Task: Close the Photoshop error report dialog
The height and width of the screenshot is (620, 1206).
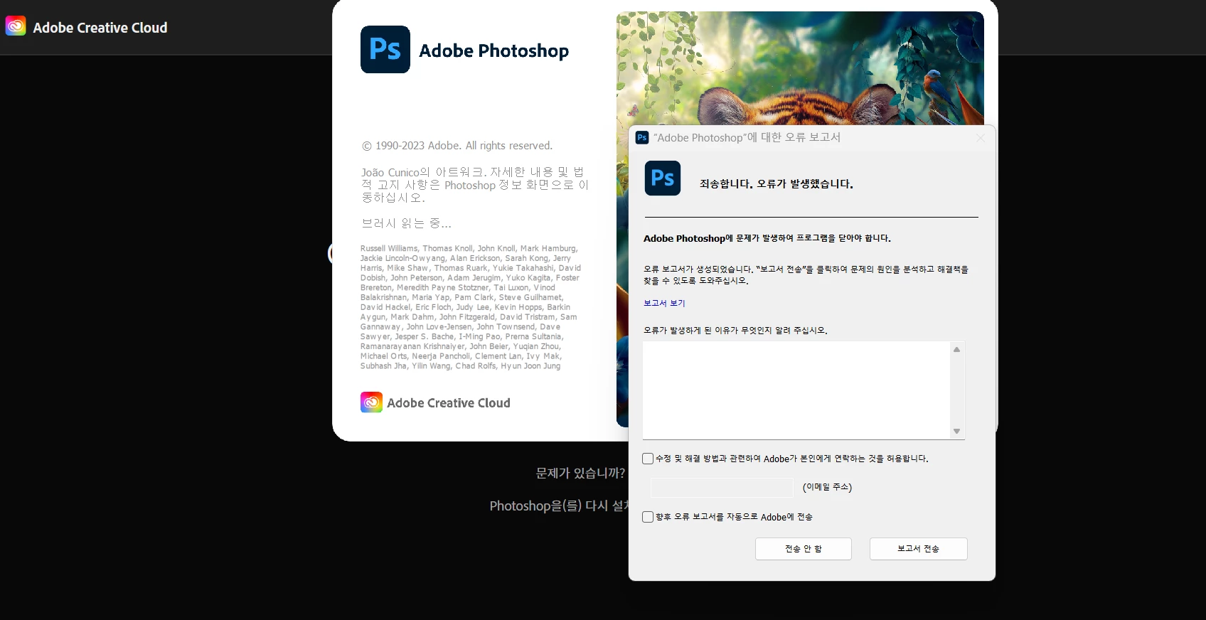Action: (981, 138)
